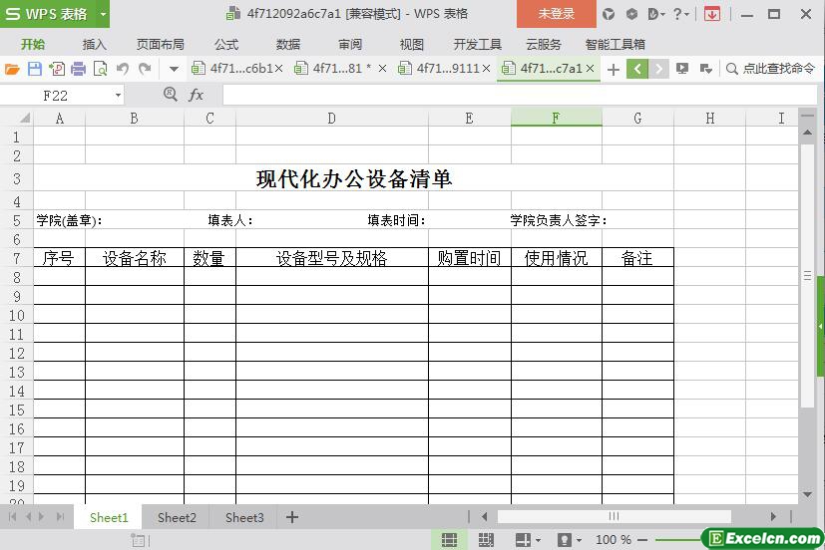The image size is (825, 550).
Task: Close the 4f71...81 * document tab
Action: pos(382,69)
